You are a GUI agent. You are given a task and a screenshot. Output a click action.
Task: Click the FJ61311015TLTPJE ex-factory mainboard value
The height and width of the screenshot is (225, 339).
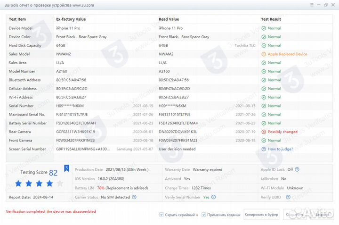click(x=72, y=115)
